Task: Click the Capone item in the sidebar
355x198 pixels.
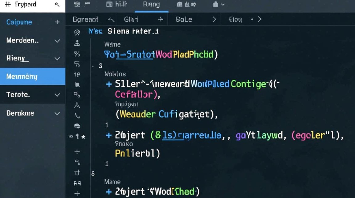Action: coord(19,22)
